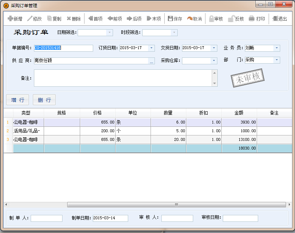Select the 修改 (Modify) icon
This screenshot has height=233, width=295.
point(35,19)
